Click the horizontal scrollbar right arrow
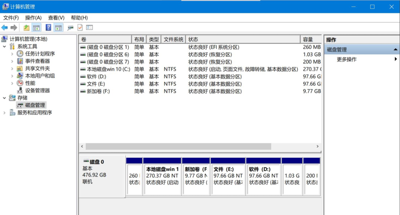 [317, 147]
